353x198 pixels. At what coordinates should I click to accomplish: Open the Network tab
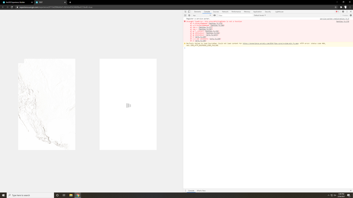coord(225,12)
